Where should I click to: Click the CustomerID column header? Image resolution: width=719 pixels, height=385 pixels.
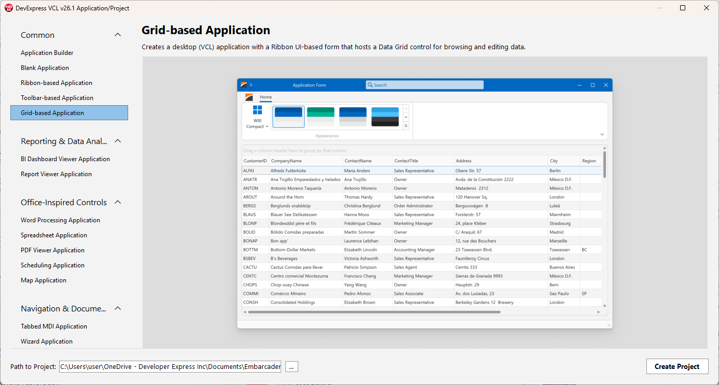pos(255,161)
